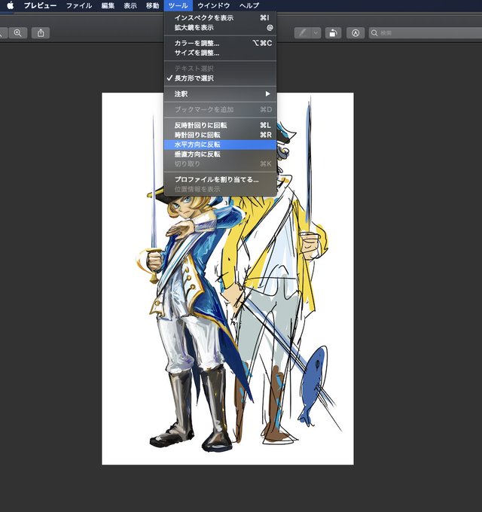482x512 pixels.
Task: Toggle the checked 長方形で選択 option
Action: click(x=220, y=78)
